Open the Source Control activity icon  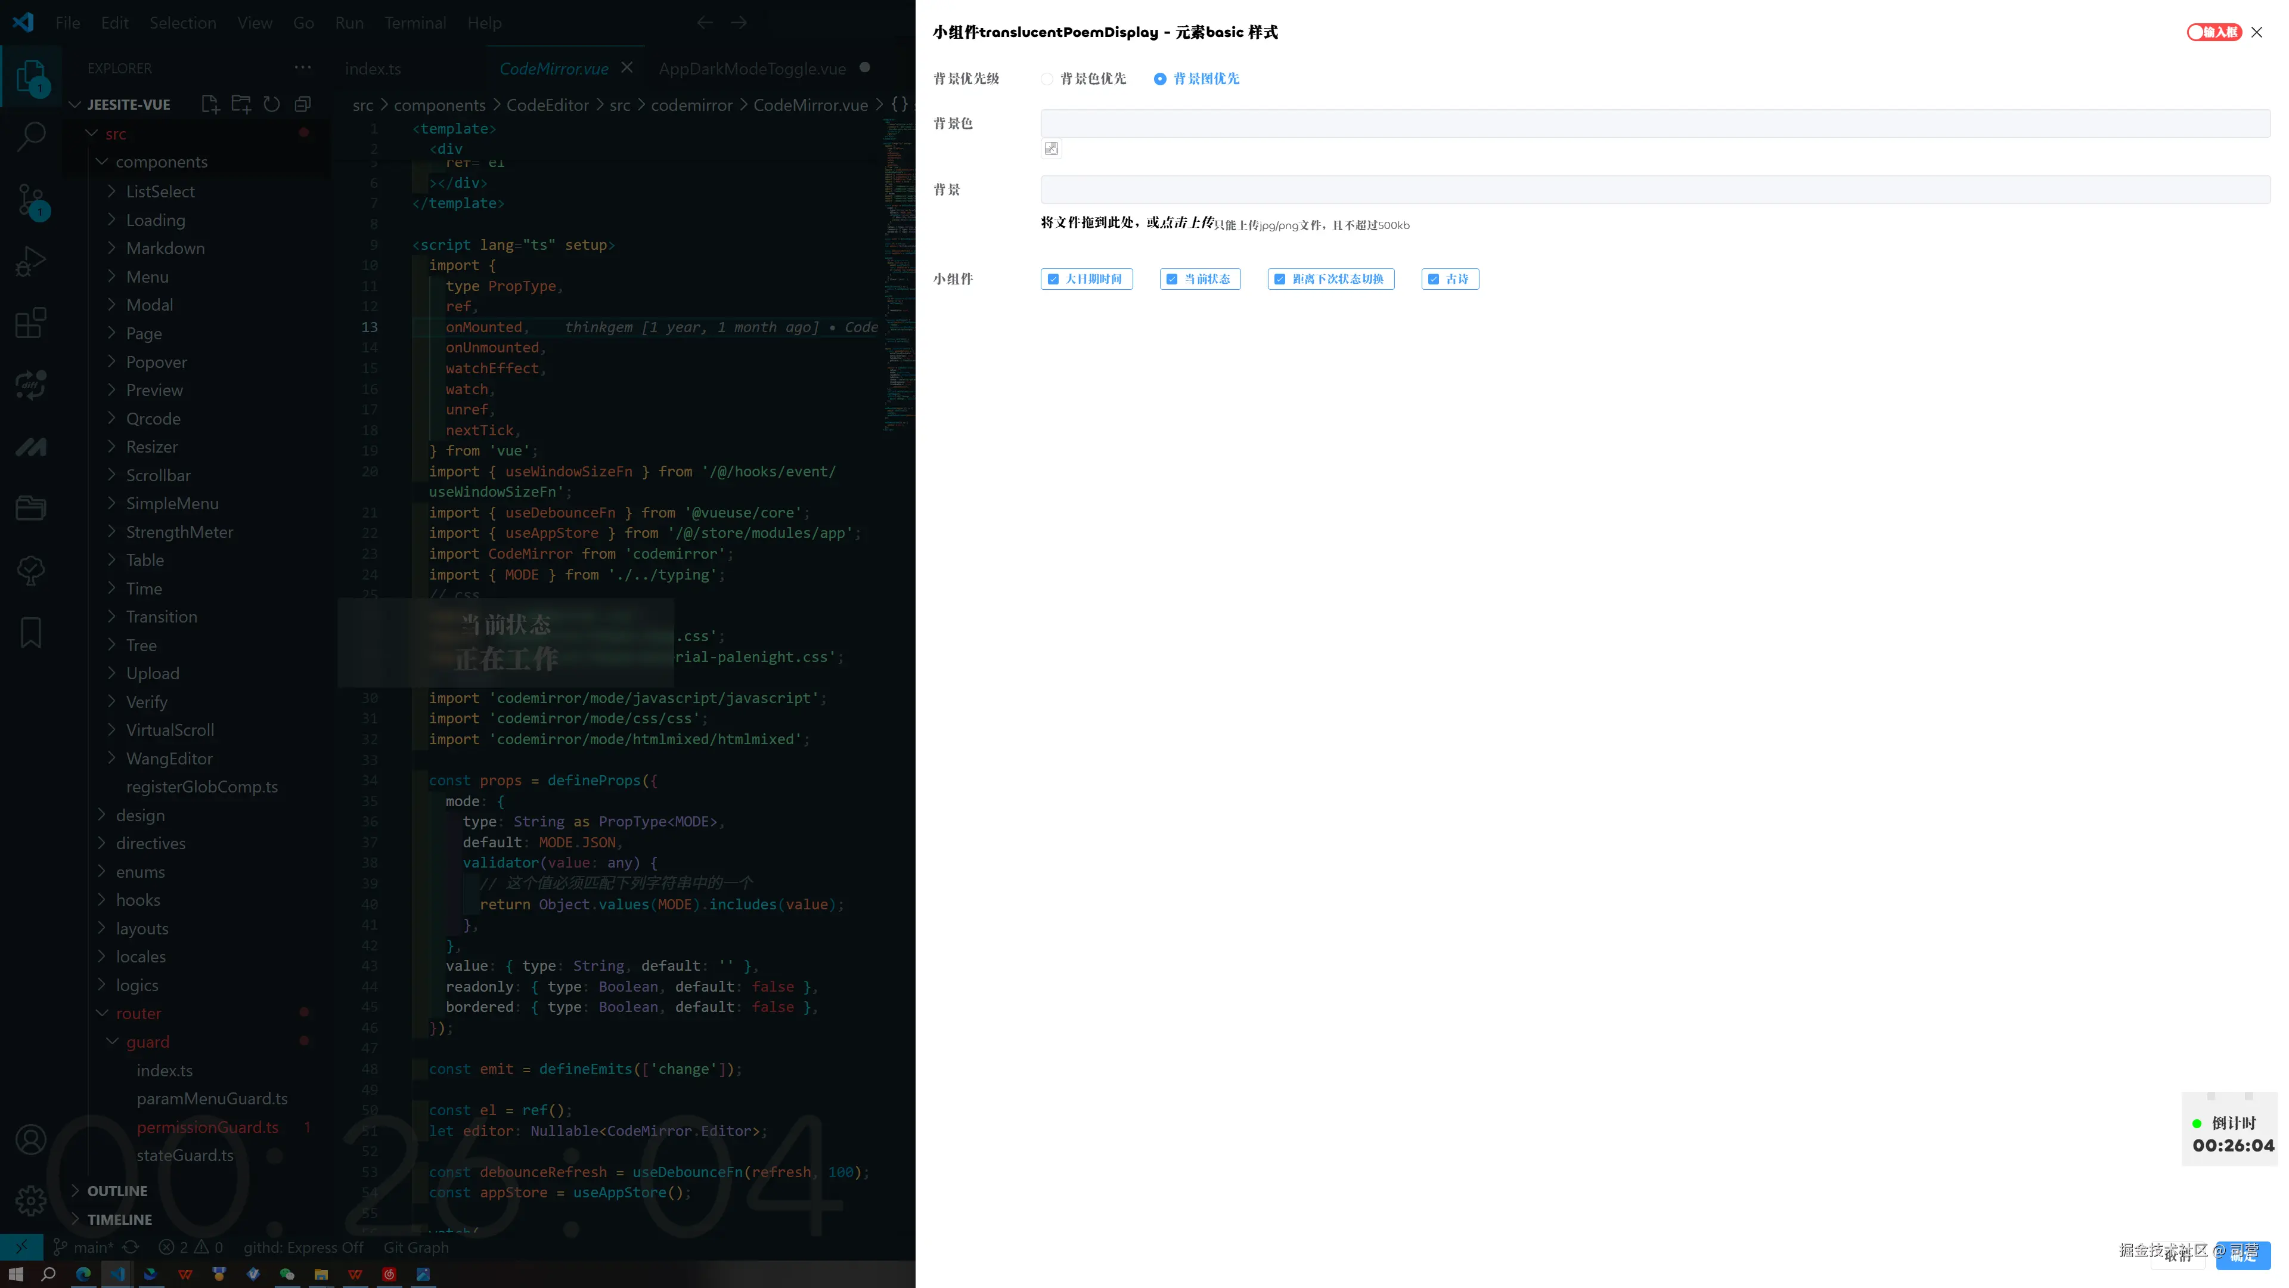[31, 199]
